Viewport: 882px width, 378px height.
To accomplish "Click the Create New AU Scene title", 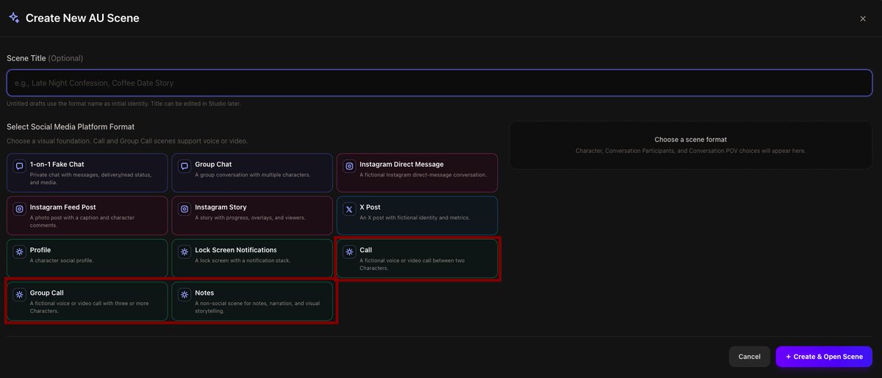I will [x=82, y=18].
